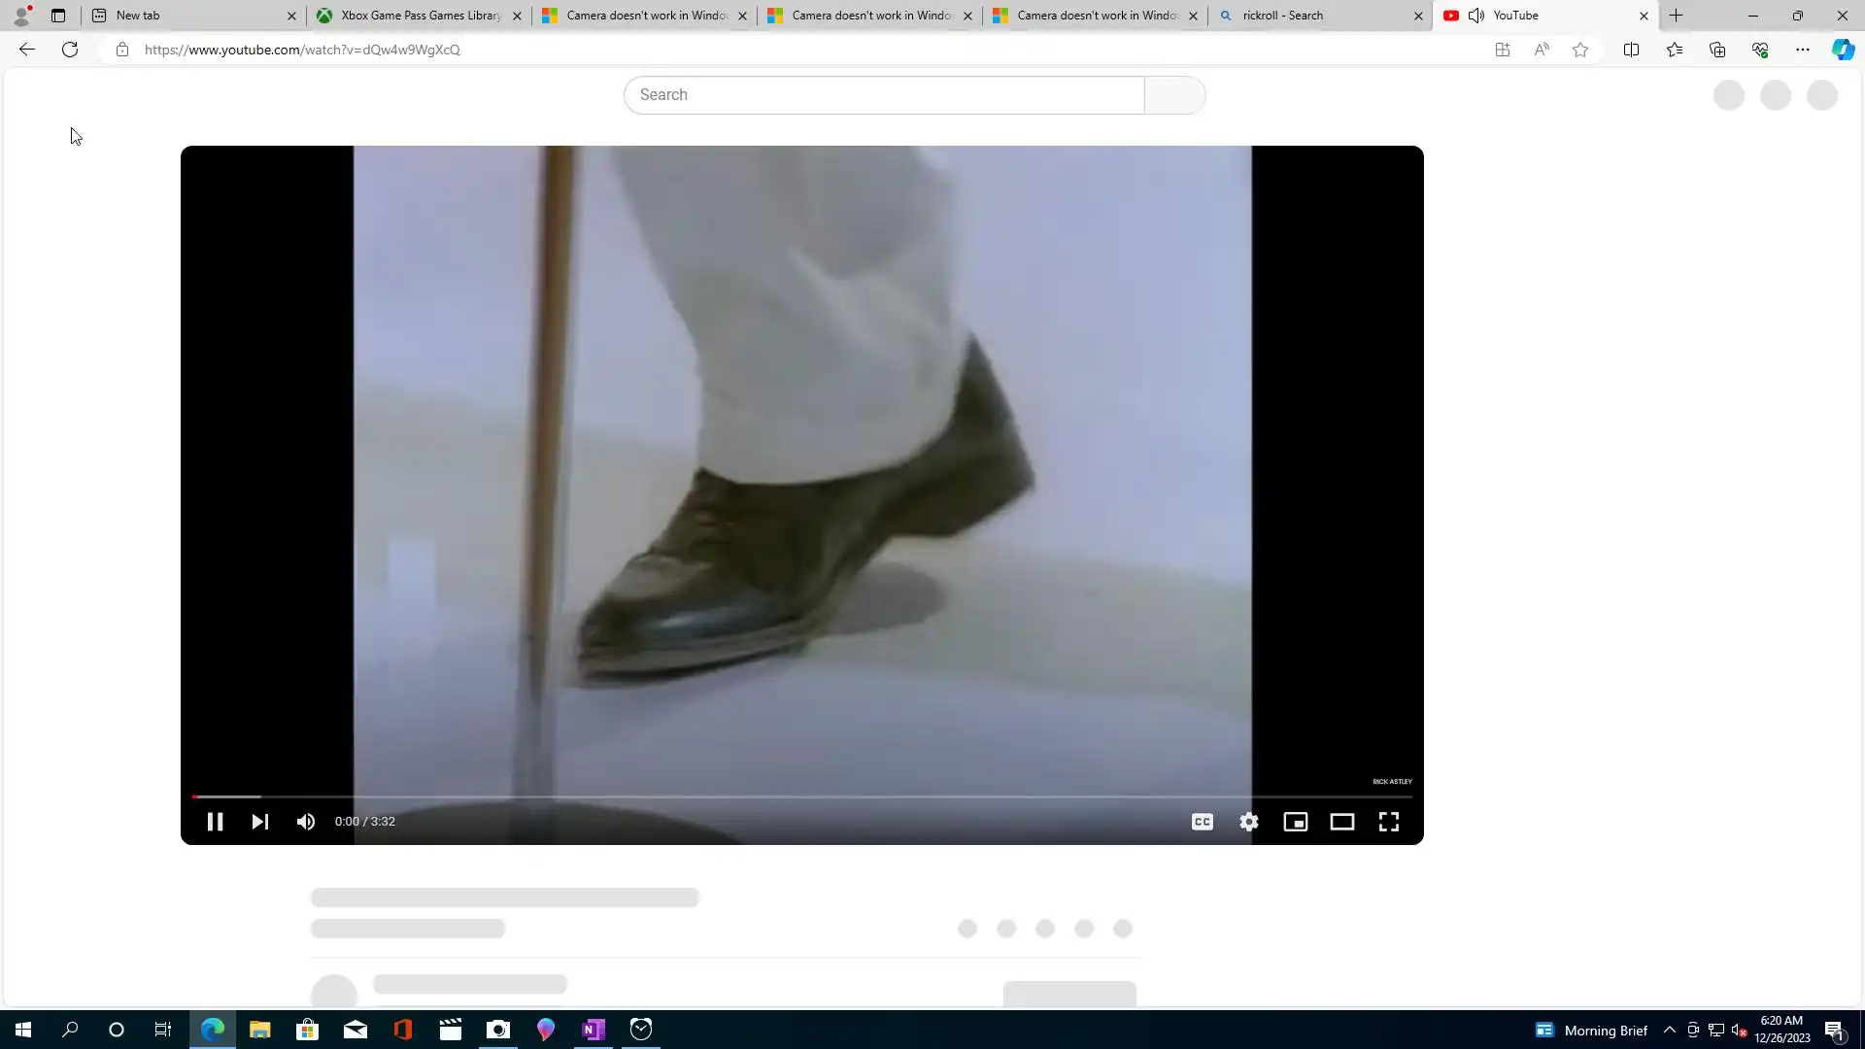
Task: Open a new browser tab
Action: (x=1676, y=16)
